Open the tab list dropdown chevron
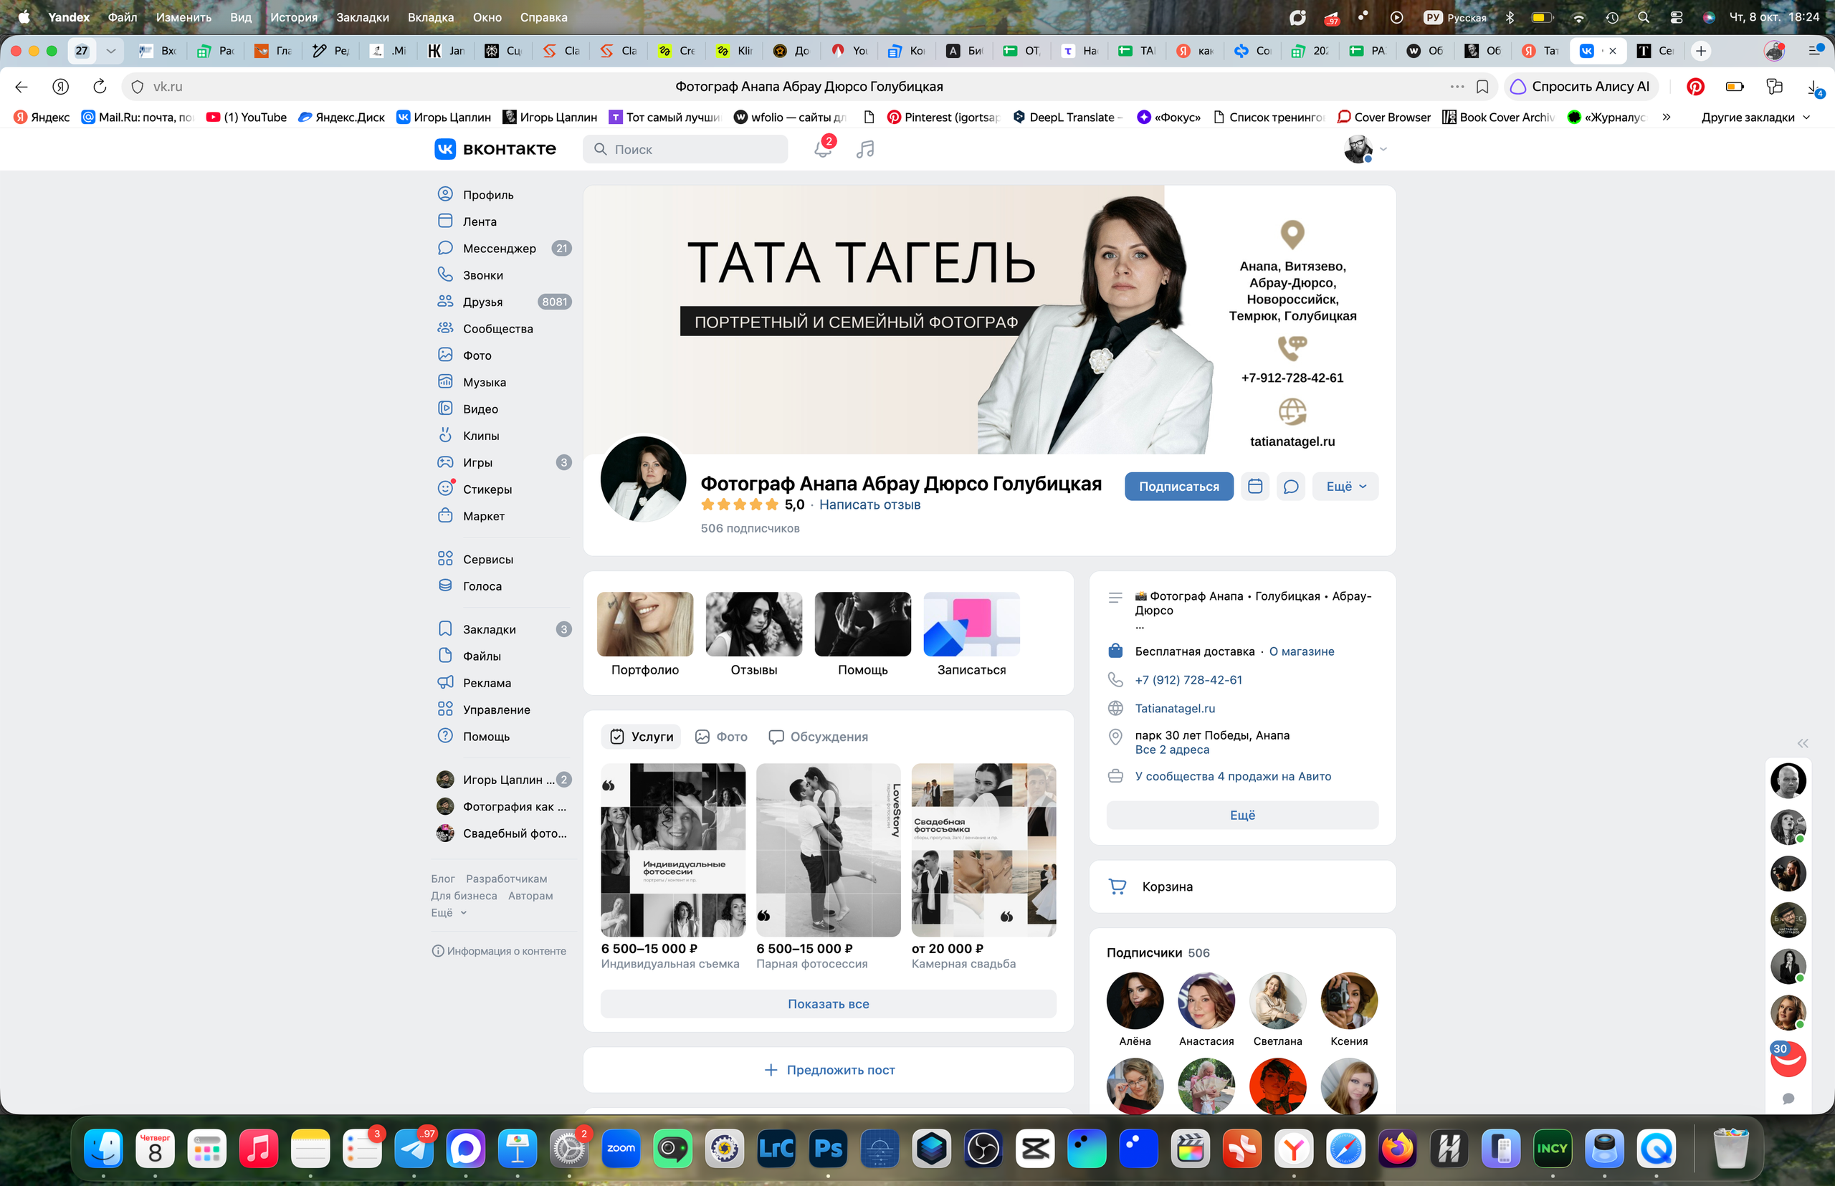 (x=111, y=51)
